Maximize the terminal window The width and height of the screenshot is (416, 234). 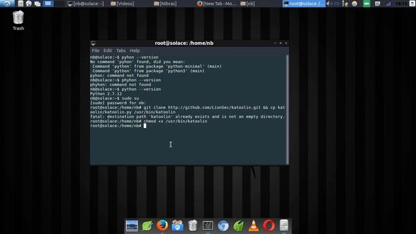point(280,43)
